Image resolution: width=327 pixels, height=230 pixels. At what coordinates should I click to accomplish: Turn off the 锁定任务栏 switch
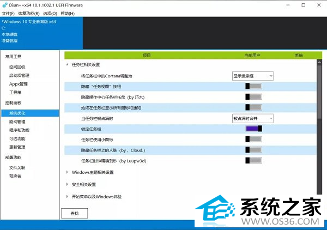tap(253, 129)
